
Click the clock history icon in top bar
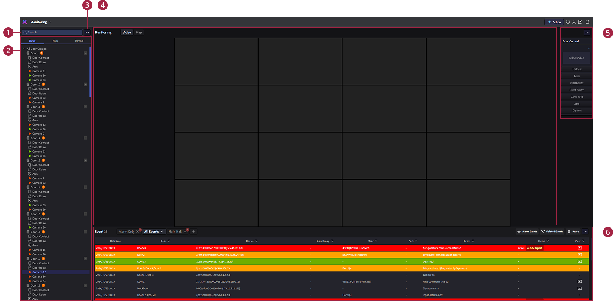[x=568, y=22]
